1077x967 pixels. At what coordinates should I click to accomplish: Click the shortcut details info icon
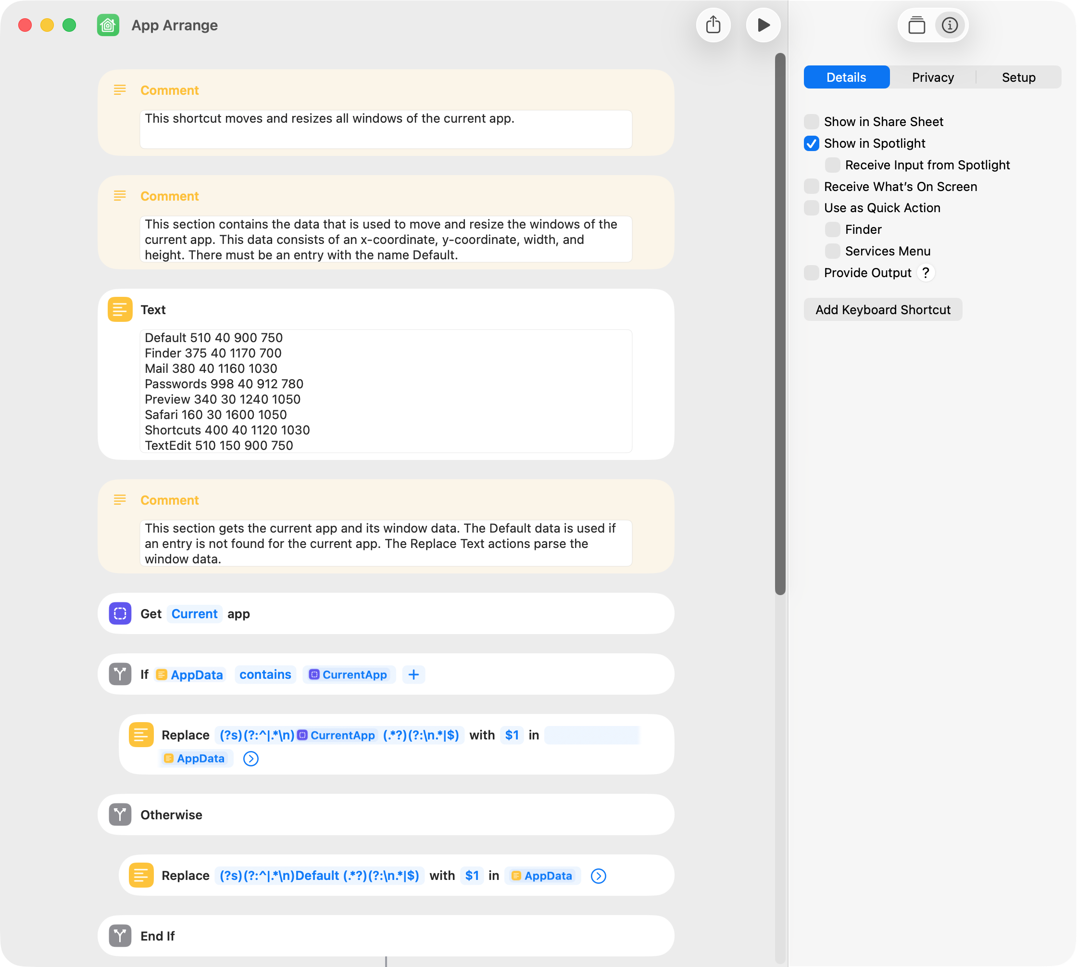[x=950, y=25]
